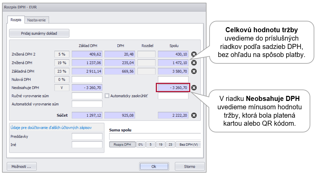Image resolution: width=317 pixels, height=175 pixels.
Task: Focus the Preddavky input field
Action: 87,136
